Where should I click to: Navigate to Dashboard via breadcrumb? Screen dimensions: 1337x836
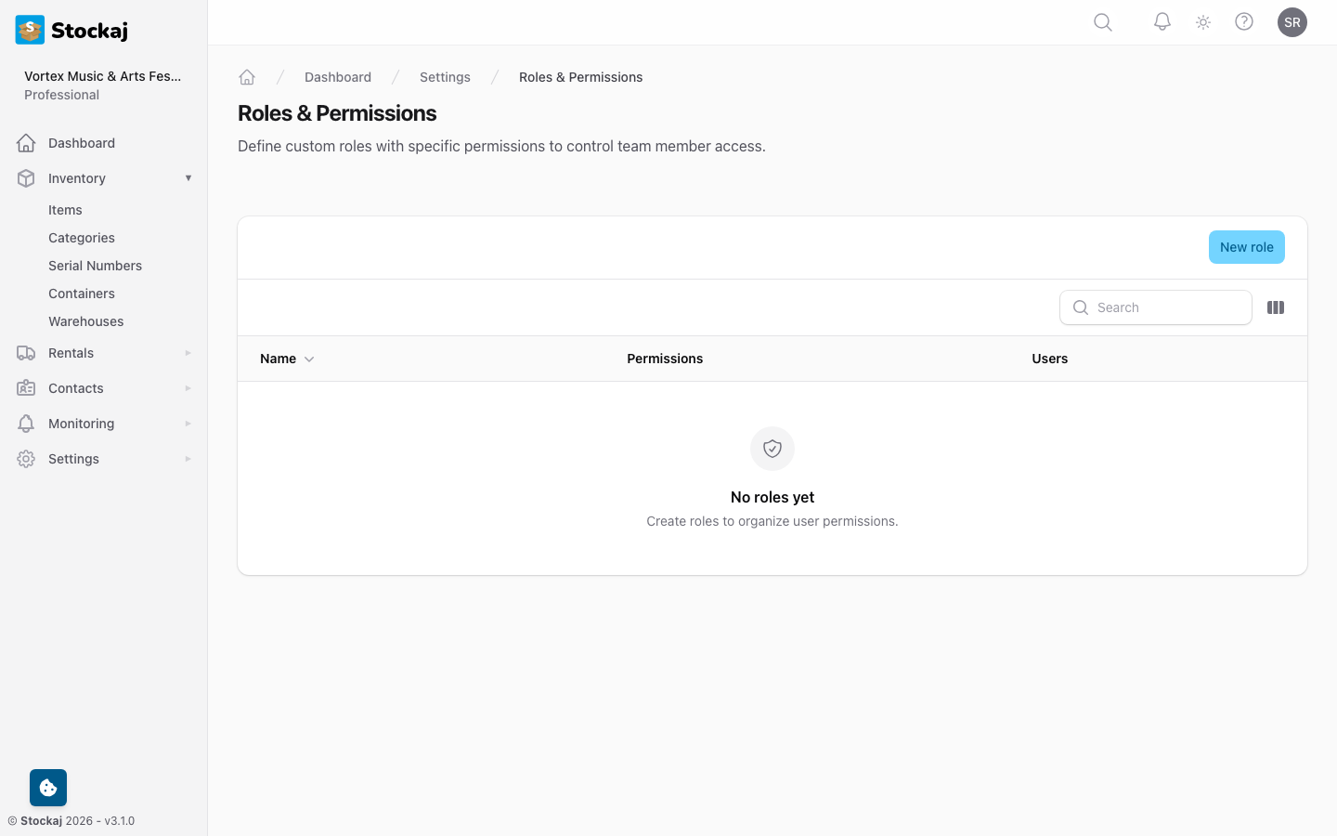pos(338,77)
